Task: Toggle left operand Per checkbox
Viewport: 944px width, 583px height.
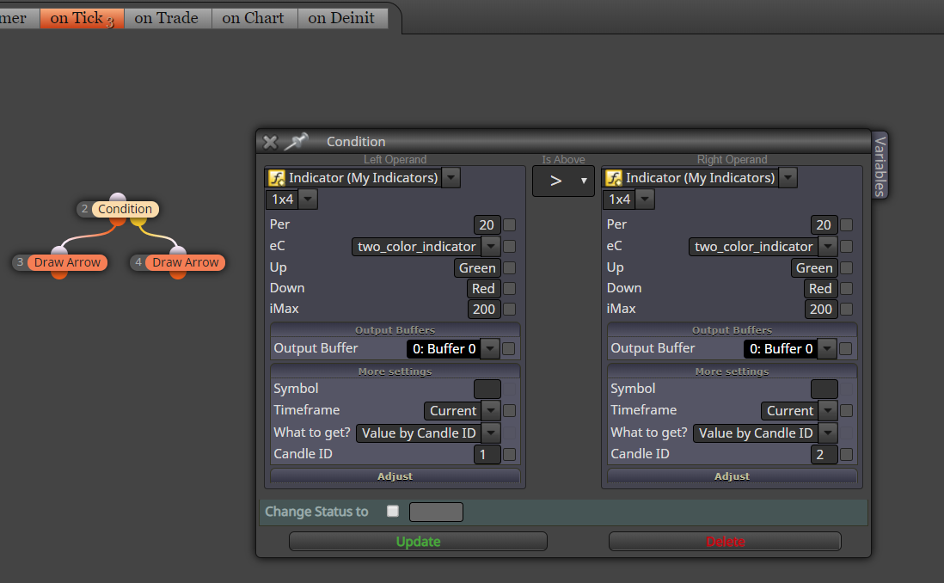Action: click(x=509, y=225)
